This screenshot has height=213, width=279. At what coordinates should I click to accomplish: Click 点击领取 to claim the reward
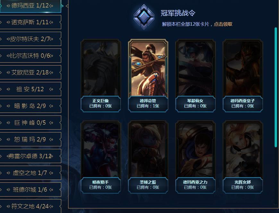(223, 24)
